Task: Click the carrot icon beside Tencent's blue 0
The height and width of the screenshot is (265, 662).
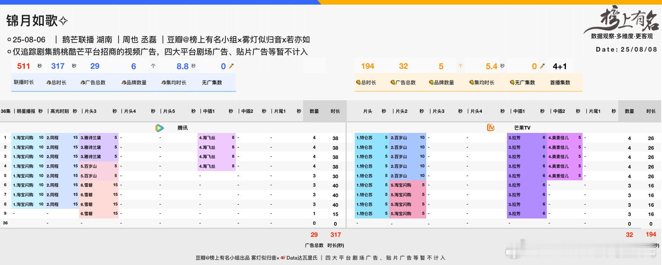Action: tap(231, 66)
